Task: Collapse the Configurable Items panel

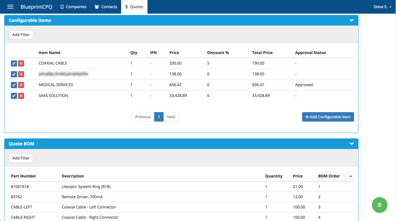Action: [352, 20]
